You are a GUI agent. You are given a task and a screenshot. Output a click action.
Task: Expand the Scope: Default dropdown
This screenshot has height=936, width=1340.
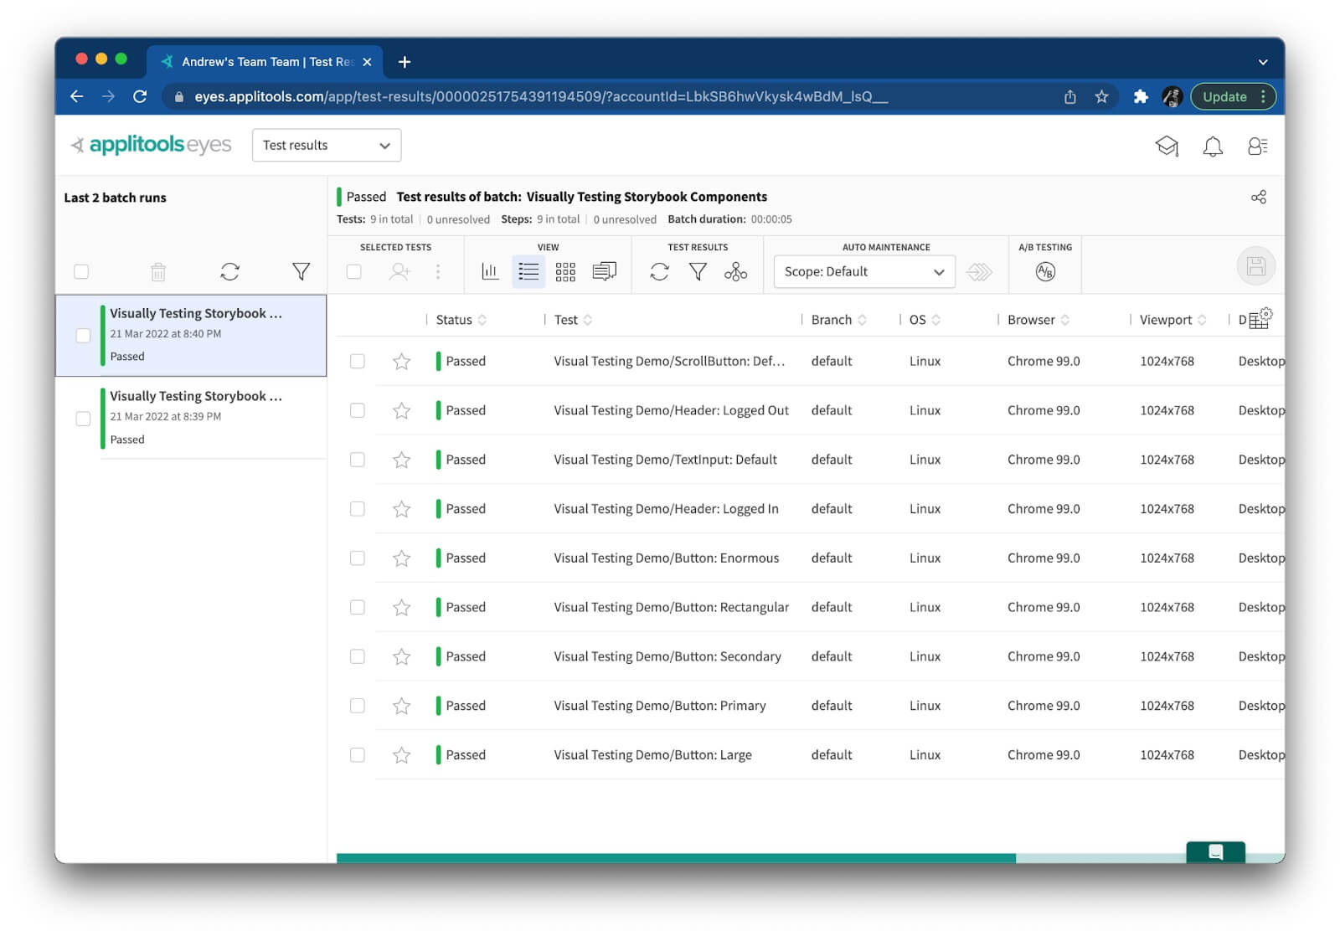click(x=863, y=271)
